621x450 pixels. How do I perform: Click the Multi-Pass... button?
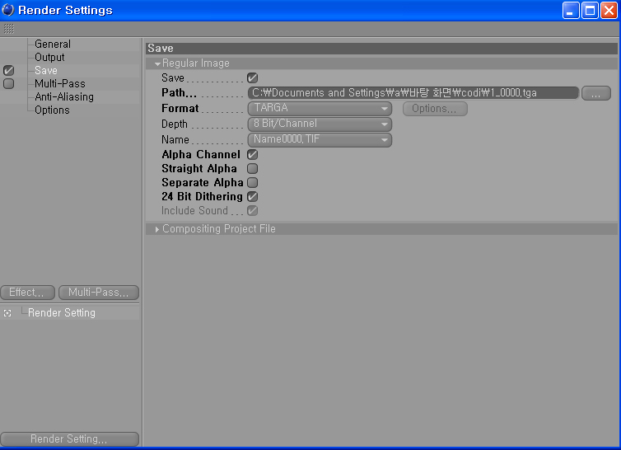point(98,293)
